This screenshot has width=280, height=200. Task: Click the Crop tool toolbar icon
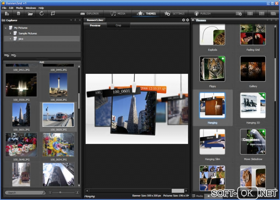click(53, 13)
